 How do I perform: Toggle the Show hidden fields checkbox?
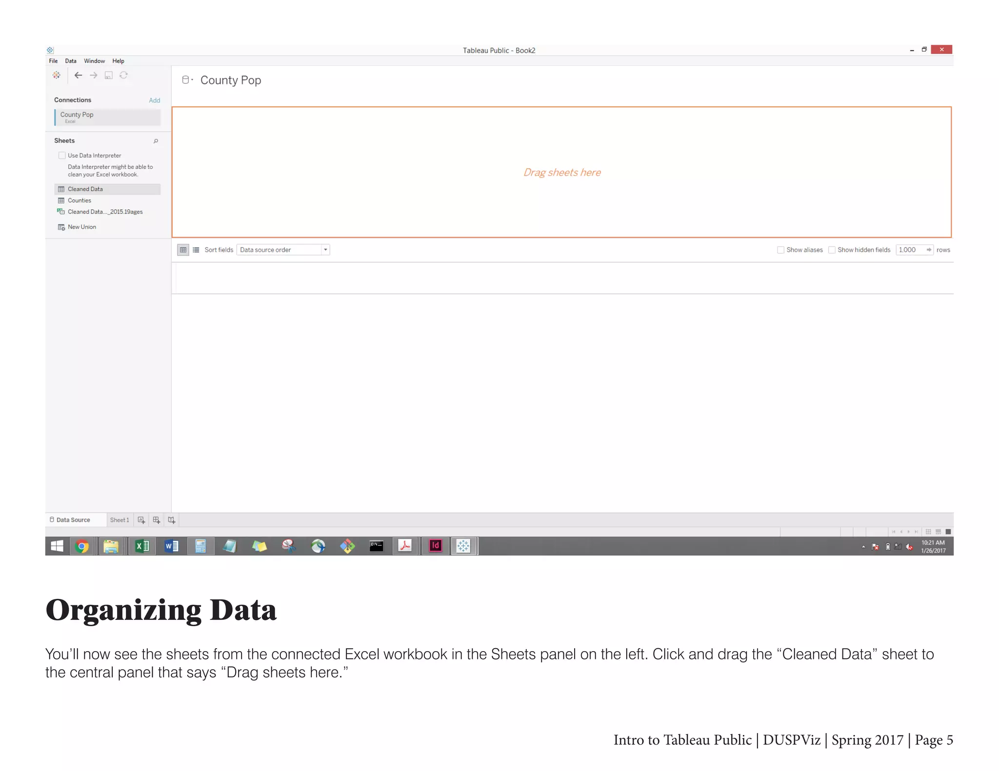[832, 250]
